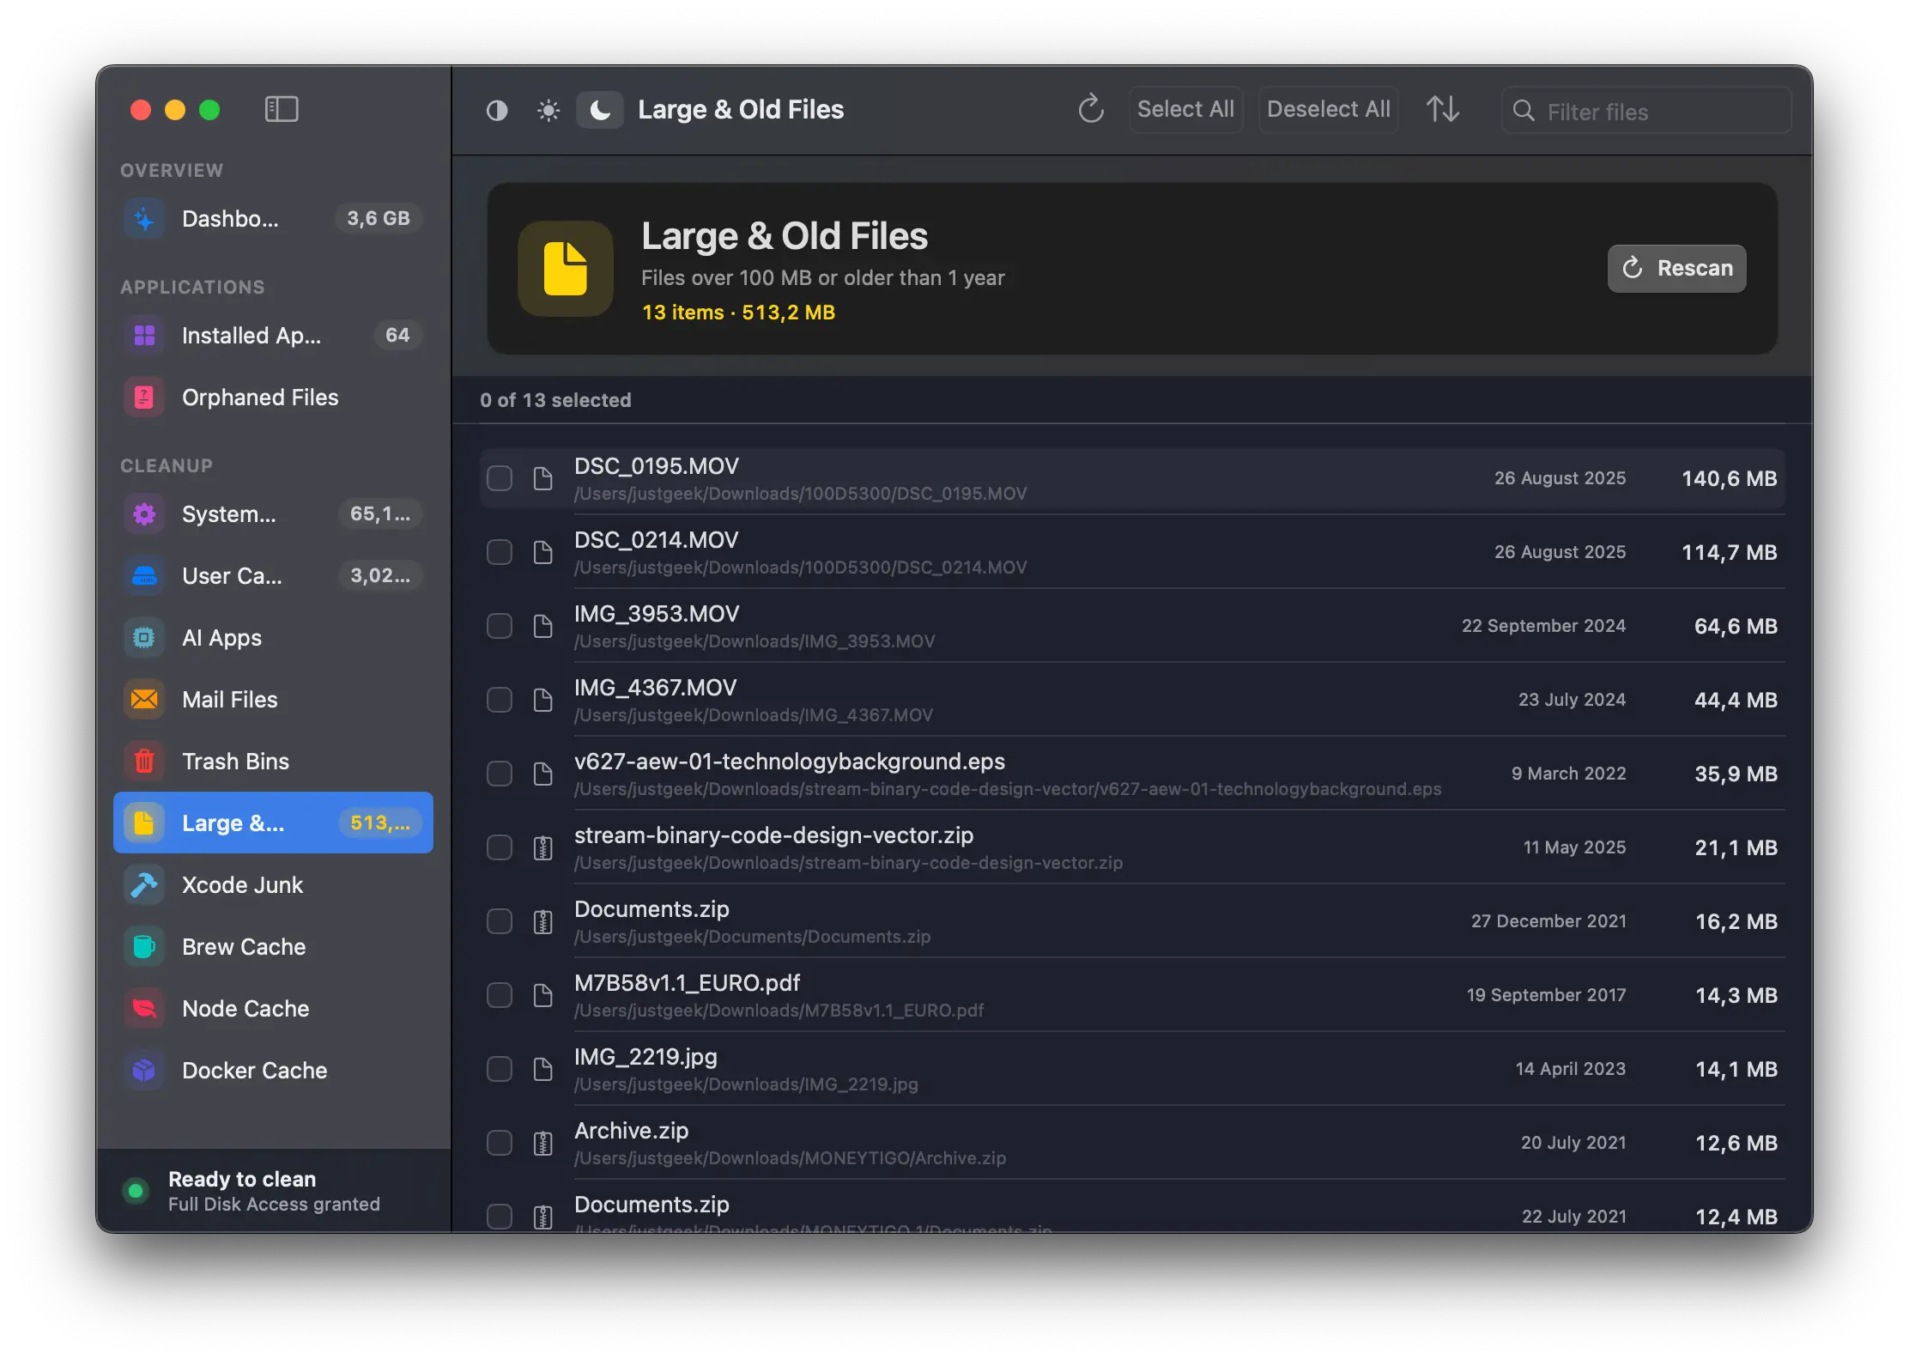This screenshot has width=1909, height=1360.
Task: Click the date 22 September 2024
Action: (x=1543, y=626)
